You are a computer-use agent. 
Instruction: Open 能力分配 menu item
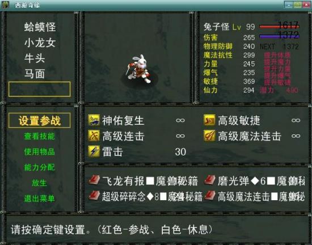tap(39, 167)
